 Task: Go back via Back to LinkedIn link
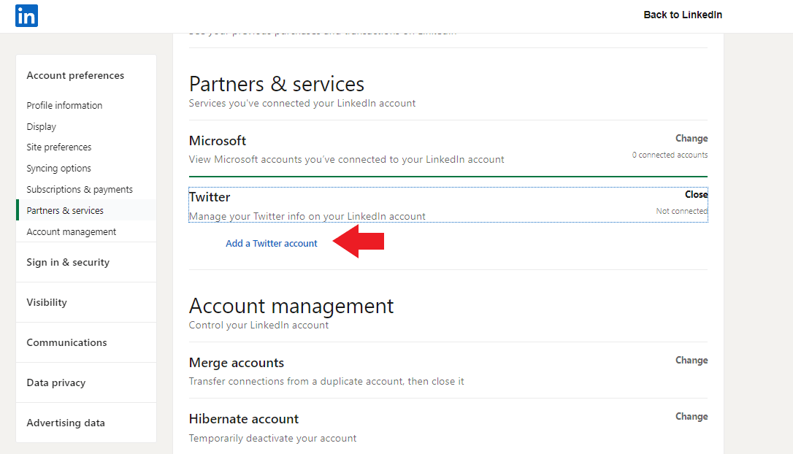click(682, 15)
